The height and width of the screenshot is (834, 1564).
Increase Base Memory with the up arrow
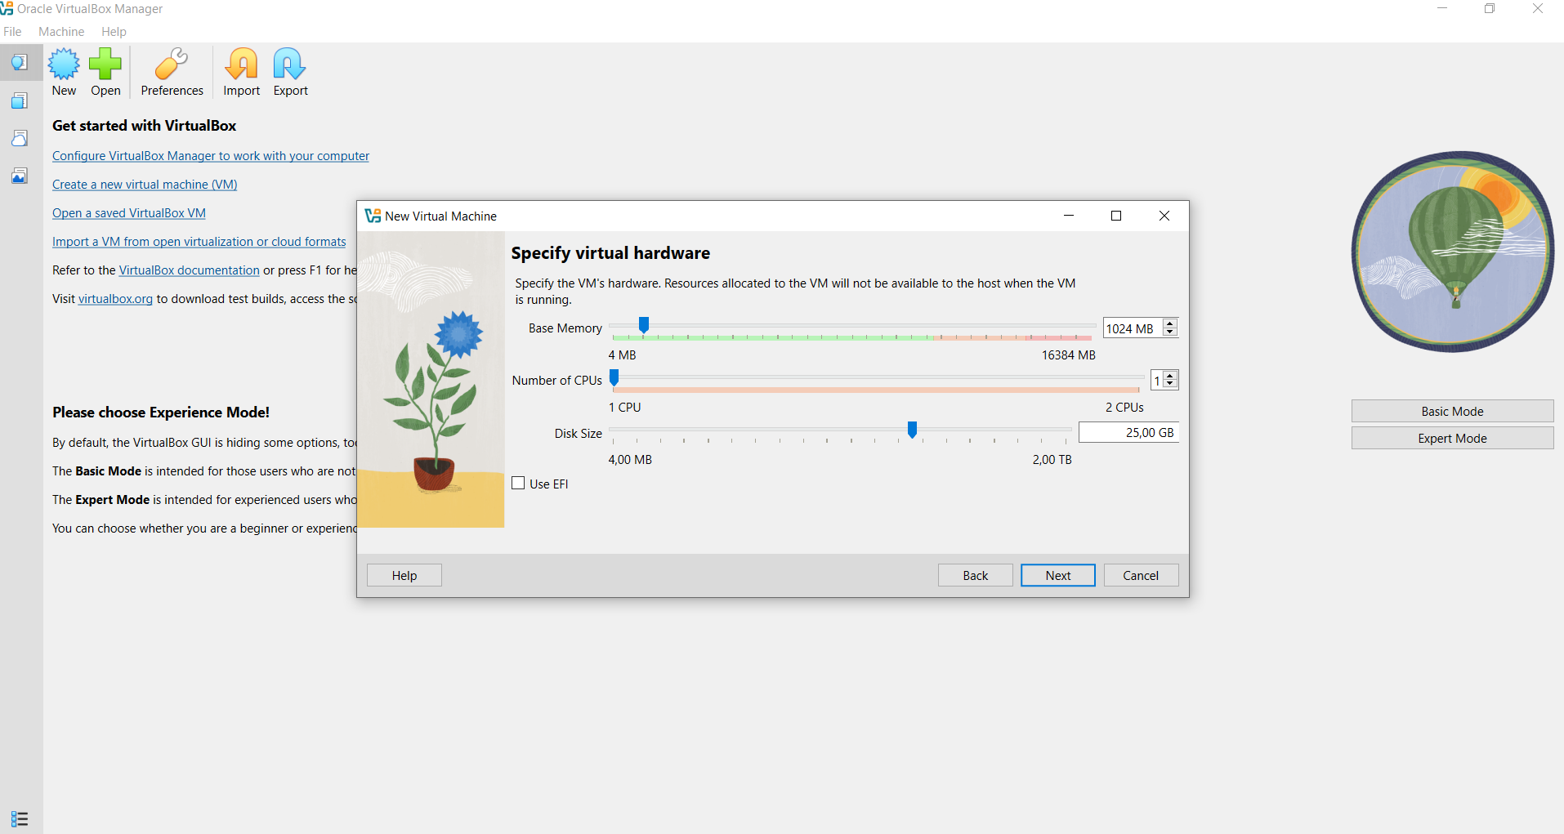coord(1170,323)
